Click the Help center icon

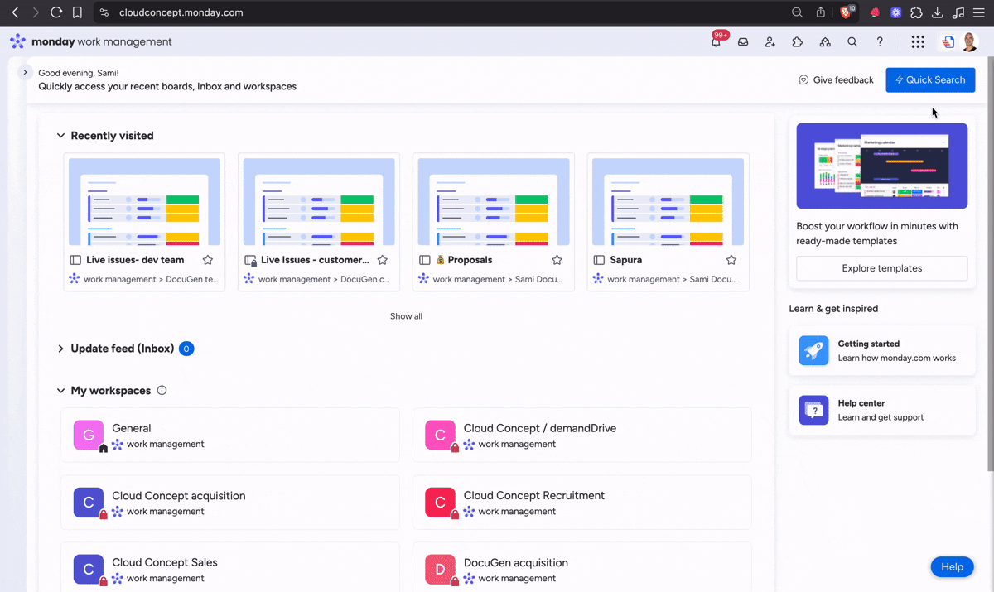813,410
